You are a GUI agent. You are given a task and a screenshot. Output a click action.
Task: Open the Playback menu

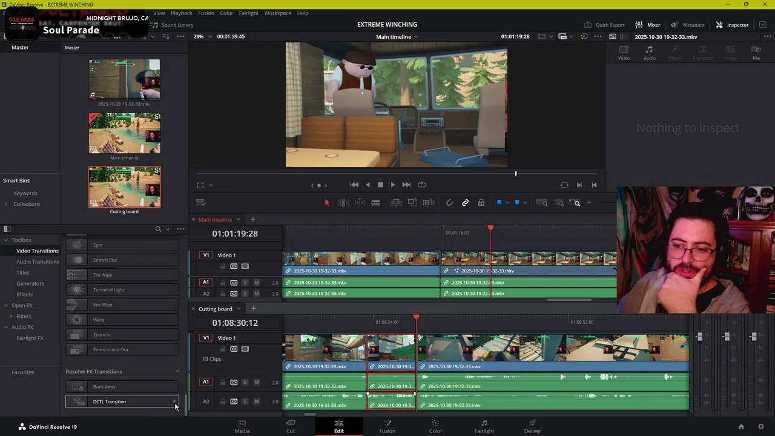pos(181,13)
